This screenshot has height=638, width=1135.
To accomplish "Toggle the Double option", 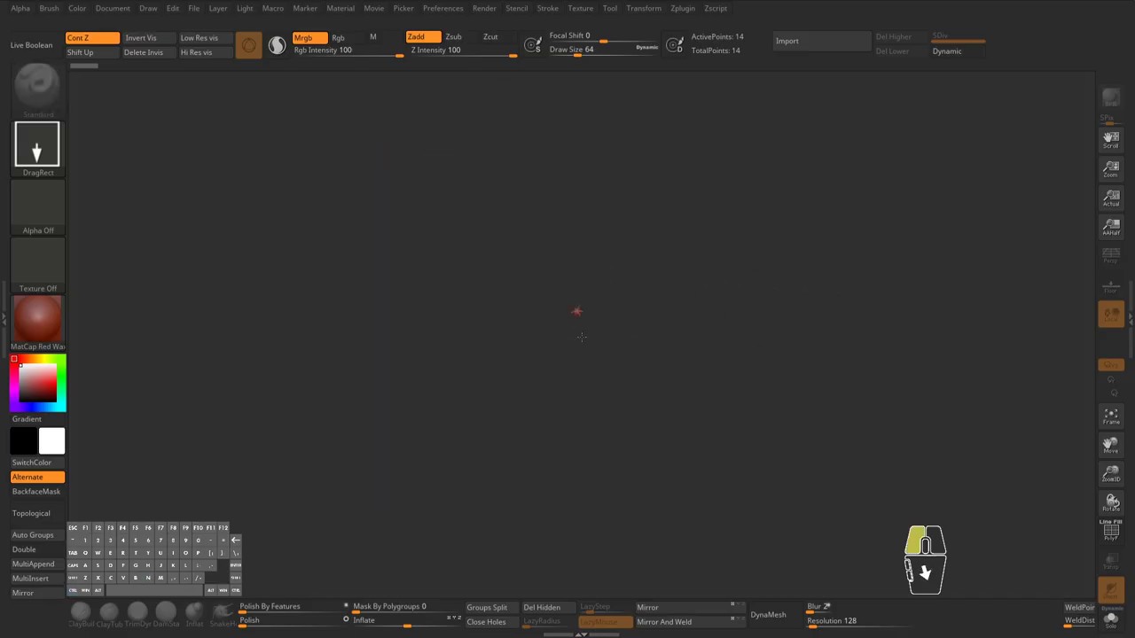I will (37, 549).
